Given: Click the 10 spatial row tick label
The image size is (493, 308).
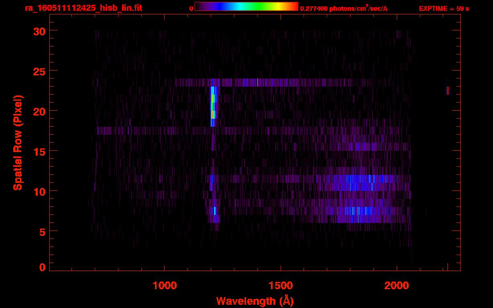Looking at the screenshot, I should [x=39, y=191].
